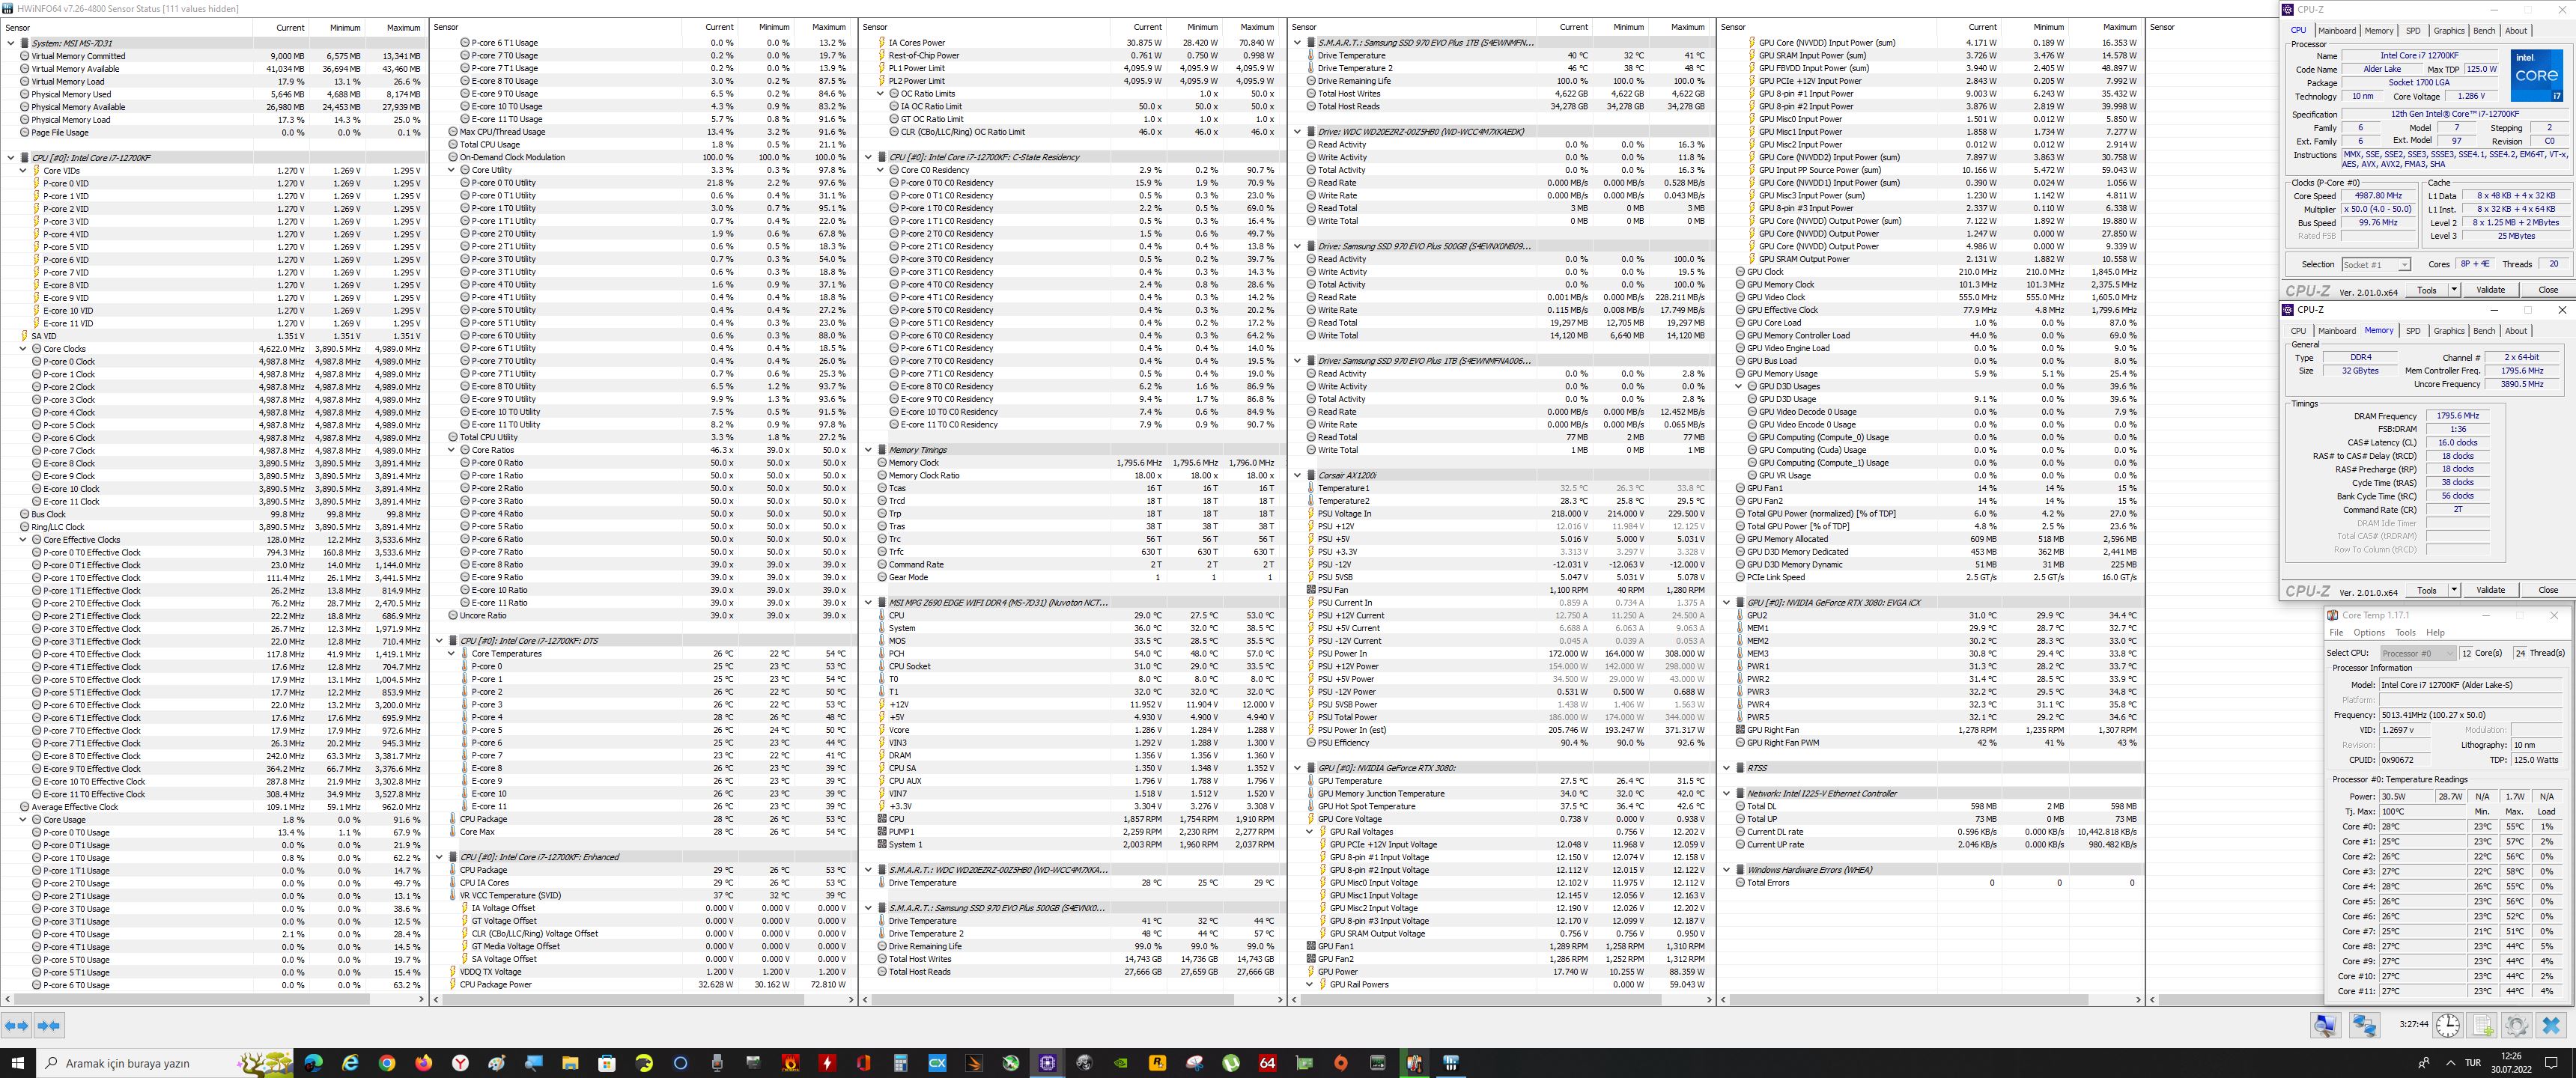Collapse the Corsair AX1200i group
The height and width of the screenshot is (1078, 2576).
(1297, 476)
